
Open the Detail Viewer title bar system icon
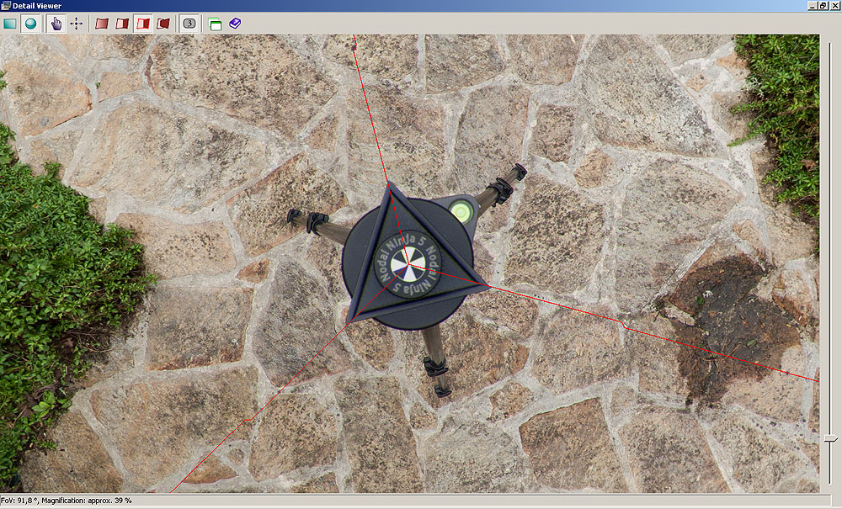point(6,6)
